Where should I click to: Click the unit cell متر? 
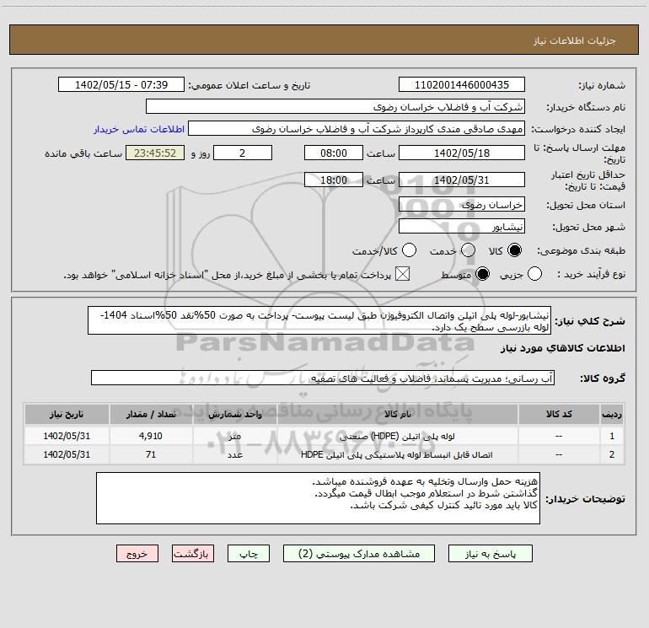tap(234, 437)
